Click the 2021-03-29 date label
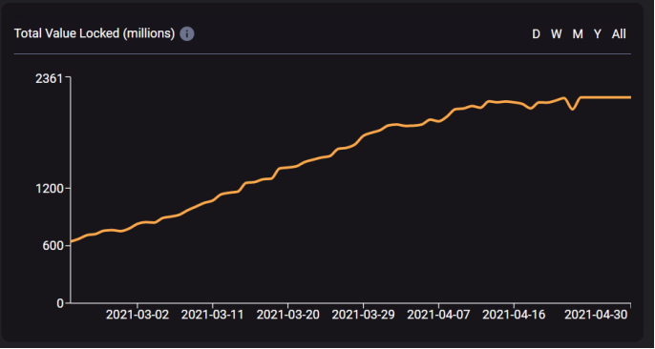The height and width of the screenshot is (349, 655). coord(363,315)
